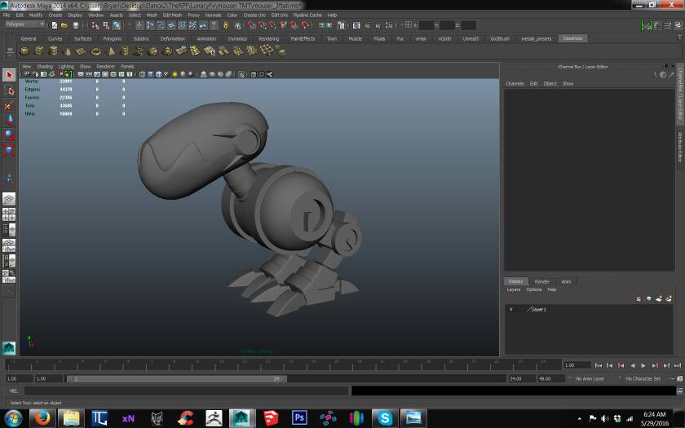
Task: Open the Polygons menu set dropdown
Action: click(x=24, y=24)
